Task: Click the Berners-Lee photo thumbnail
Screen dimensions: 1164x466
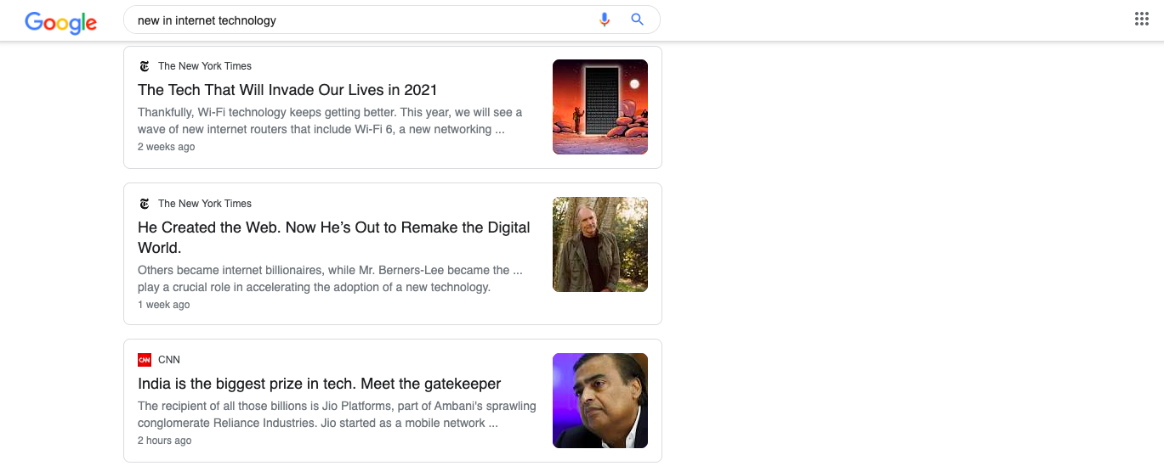Action: click(x=599, y=244)
